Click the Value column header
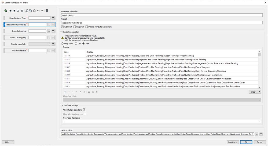The width and height of the screenshot is (268, 146). click(x=74, y=52)
